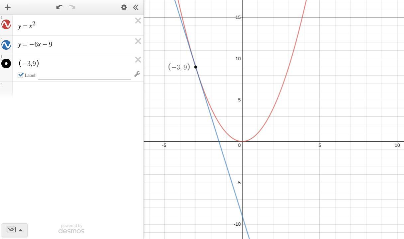Screen dimensions: 404x239
Task: Click the Add Item plus icon
Action: [8, 7]
